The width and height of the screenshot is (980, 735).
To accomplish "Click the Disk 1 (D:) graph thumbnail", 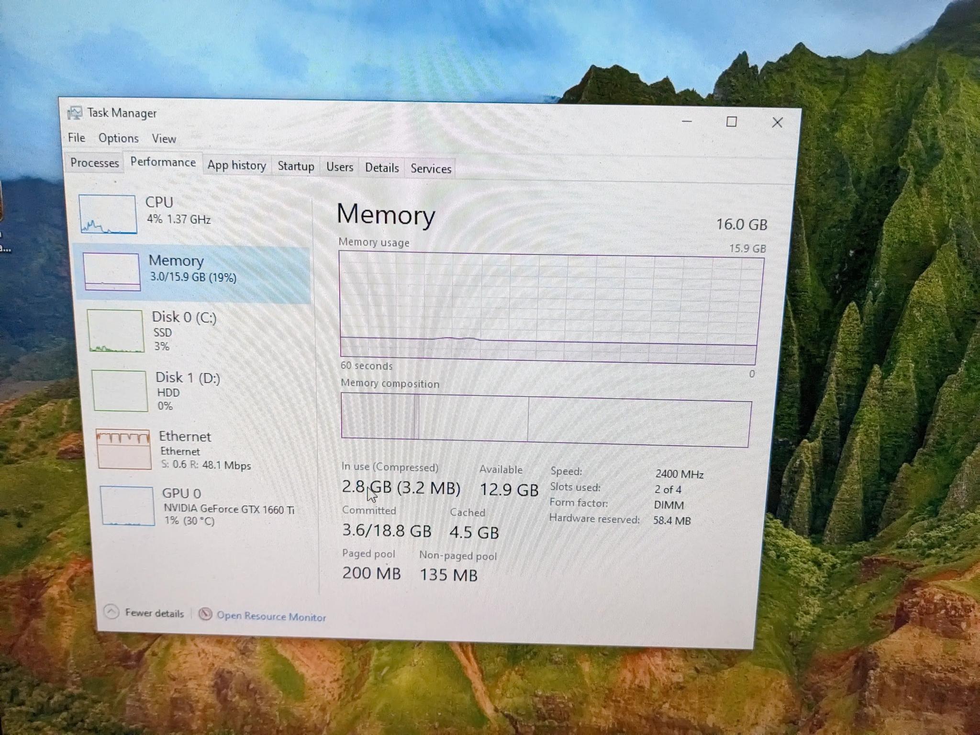I will click(x=120, y=390).
